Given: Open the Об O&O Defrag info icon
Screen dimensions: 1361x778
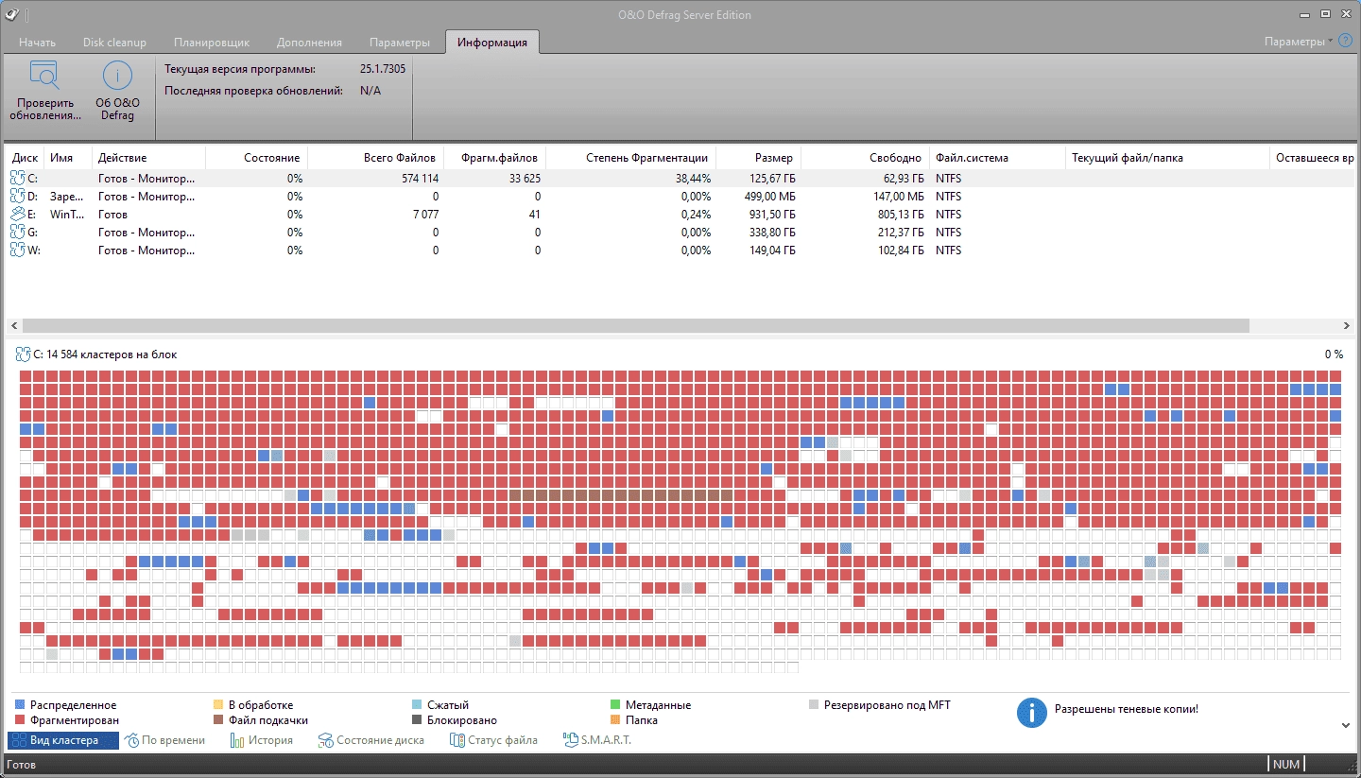Looking at the screenshot, I should (117, 76).
